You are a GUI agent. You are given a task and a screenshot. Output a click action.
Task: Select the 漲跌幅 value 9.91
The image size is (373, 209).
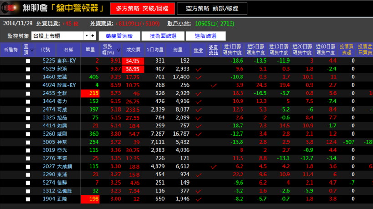[116, 61]
